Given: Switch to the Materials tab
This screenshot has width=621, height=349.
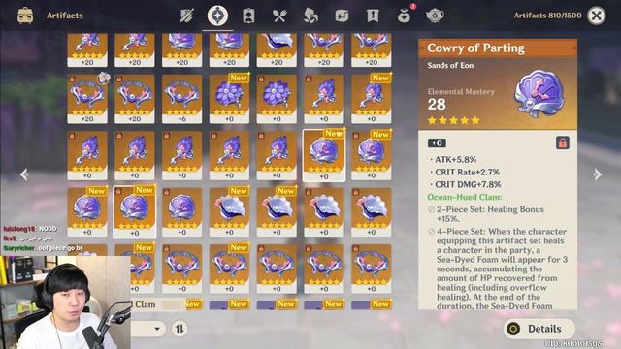Looking at the screenshot, I should (310, 16).
